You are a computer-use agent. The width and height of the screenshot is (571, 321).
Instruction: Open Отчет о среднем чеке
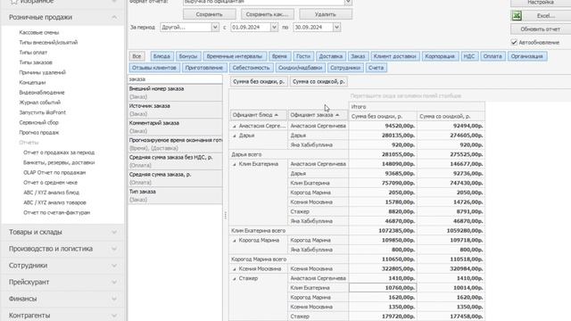[x=50, y=182]
